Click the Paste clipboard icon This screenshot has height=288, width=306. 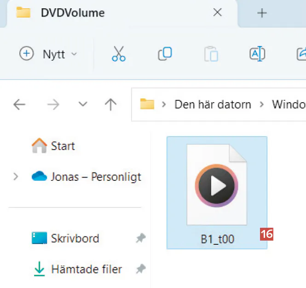coord(211,54)
